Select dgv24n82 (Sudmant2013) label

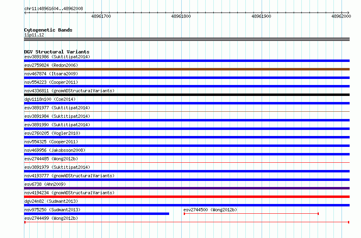click(x=51, y=201)
